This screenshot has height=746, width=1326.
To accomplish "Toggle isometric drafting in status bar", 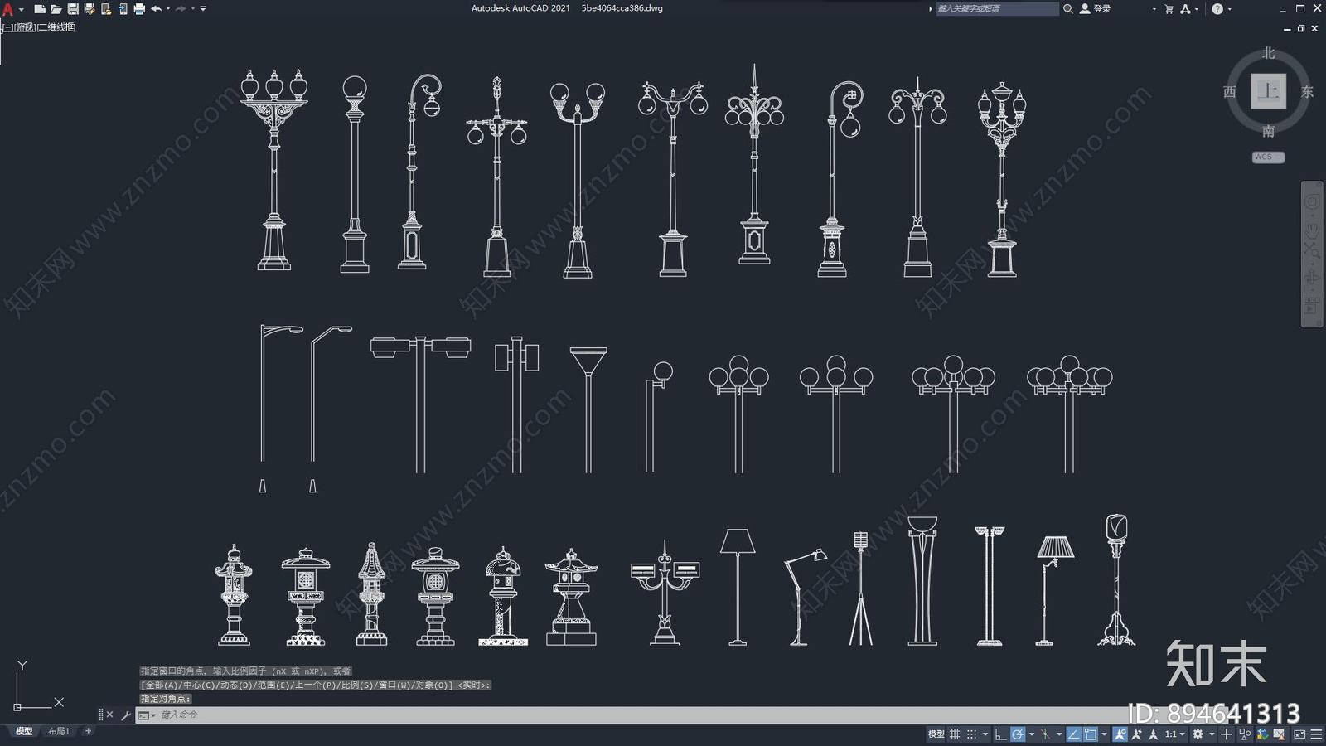I will tap(1045, 734).
